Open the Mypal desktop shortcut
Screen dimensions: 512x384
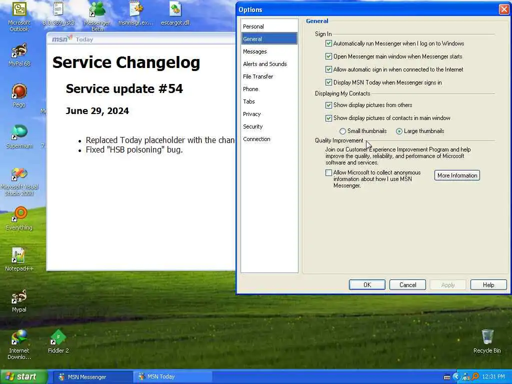tap(19, 300)
